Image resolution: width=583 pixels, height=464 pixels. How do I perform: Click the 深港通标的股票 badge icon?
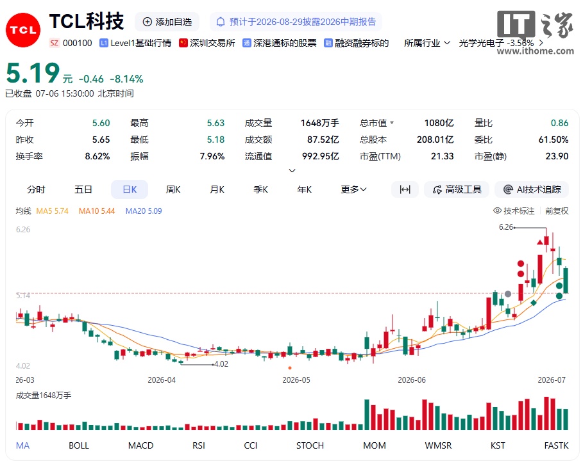click(246, 43)
